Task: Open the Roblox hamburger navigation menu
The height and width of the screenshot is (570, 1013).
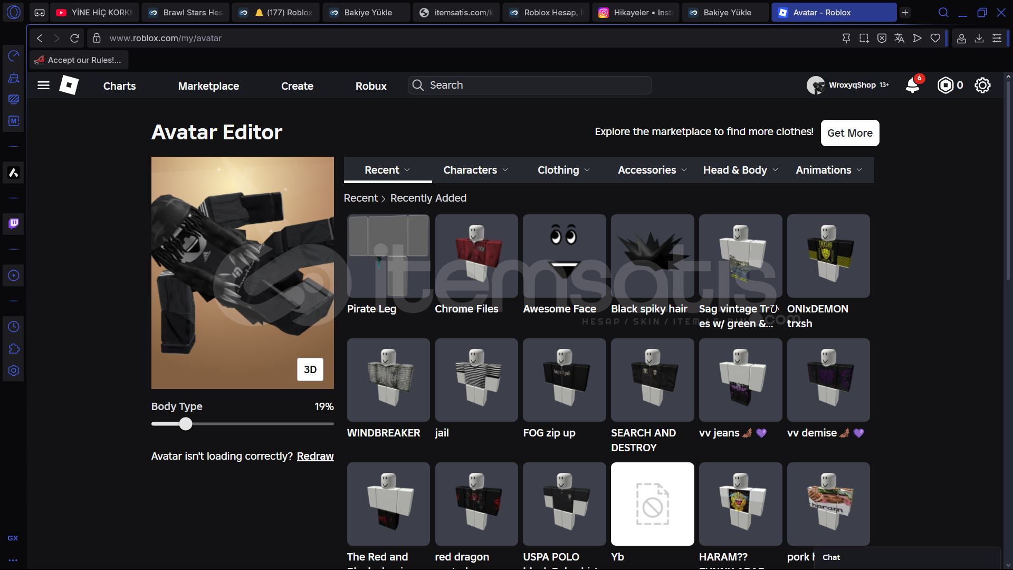Action: 43,85
